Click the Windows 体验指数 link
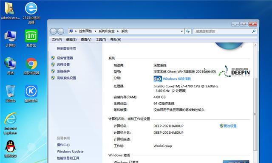This screenshot has height=163, width=272. (177, 79)
